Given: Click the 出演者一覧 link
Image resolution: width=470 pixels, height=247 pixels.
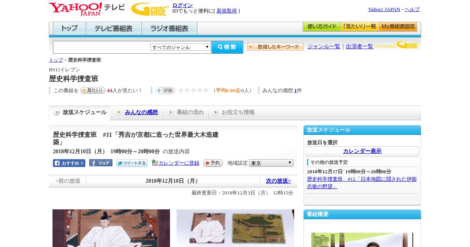Looking at the screenshot, I should tap(360, 46).
